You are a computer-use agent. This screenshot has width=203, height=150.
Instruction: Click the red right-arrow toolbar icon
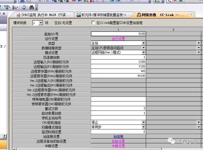(74, 1)
